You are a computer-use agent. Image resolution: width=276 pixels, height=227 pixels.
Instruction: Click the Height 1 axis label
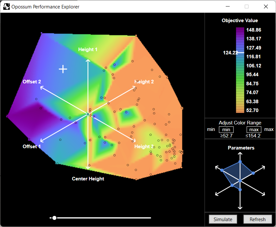pos(88,50)
